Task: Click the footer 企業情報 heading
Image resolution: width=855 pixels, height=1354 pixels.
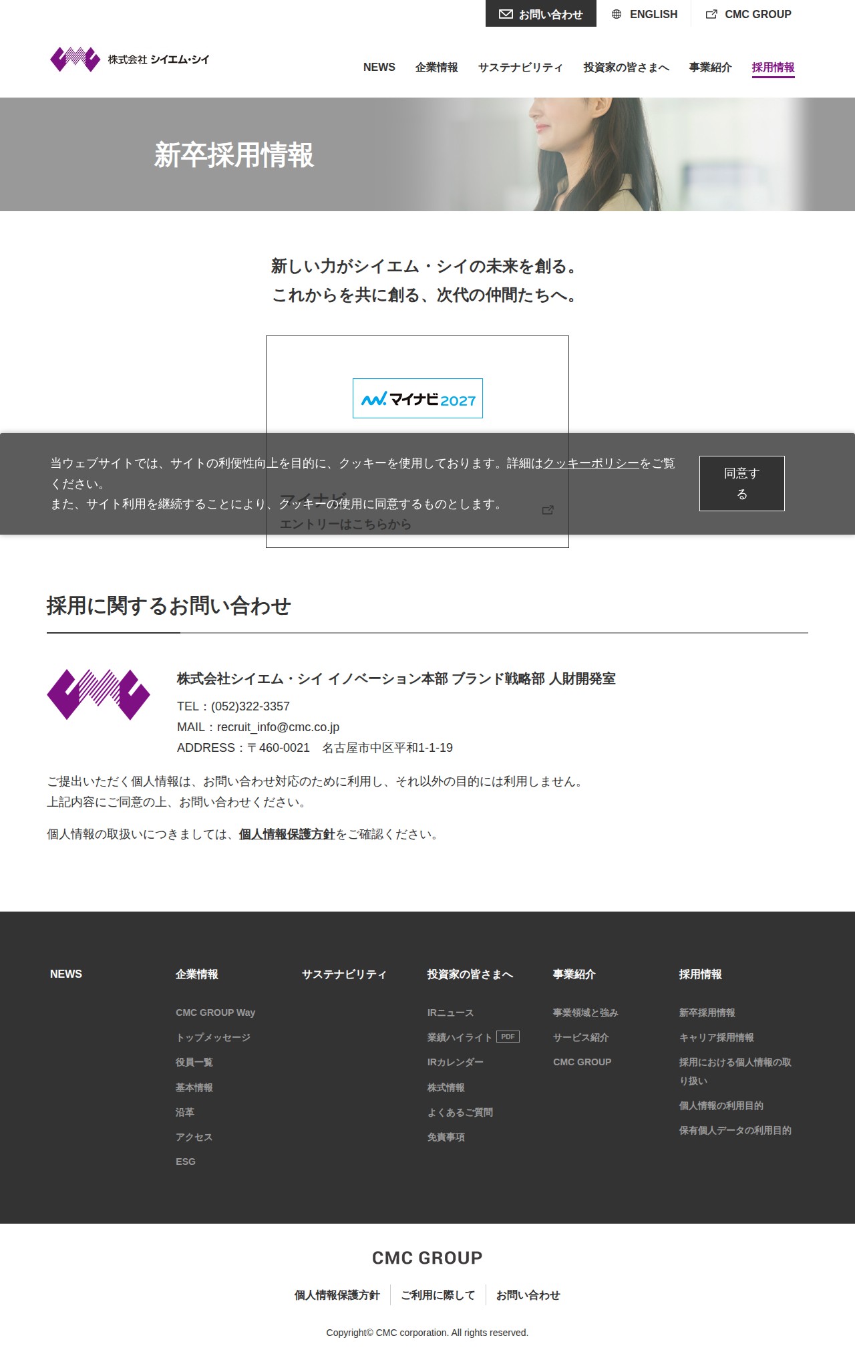Action: [x=197, y=974]
